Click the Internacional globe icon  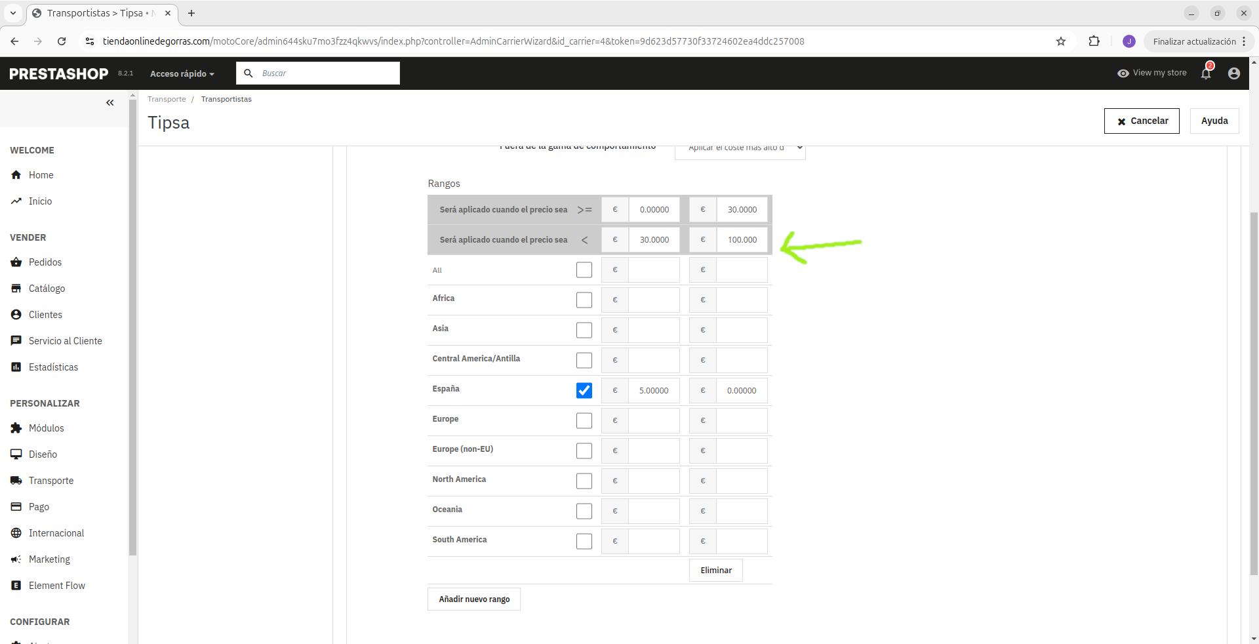[x=16, y=533]
